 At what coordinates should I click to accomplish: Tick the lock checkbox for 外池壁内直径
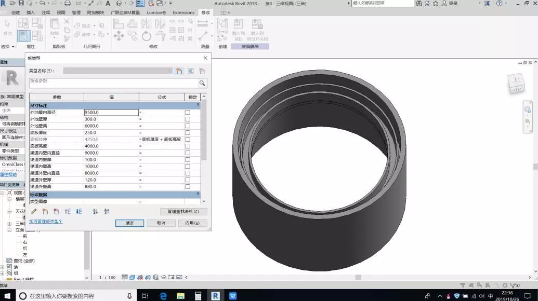[x=188, y=112]
